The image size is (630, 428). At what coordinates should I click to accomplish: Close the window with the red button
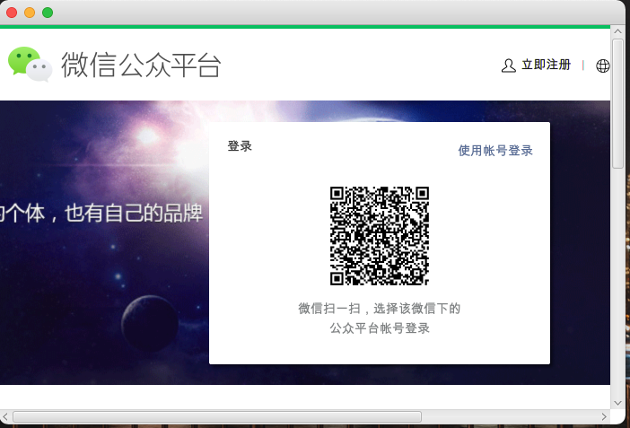pyautogui.click(x=12, y=13)
